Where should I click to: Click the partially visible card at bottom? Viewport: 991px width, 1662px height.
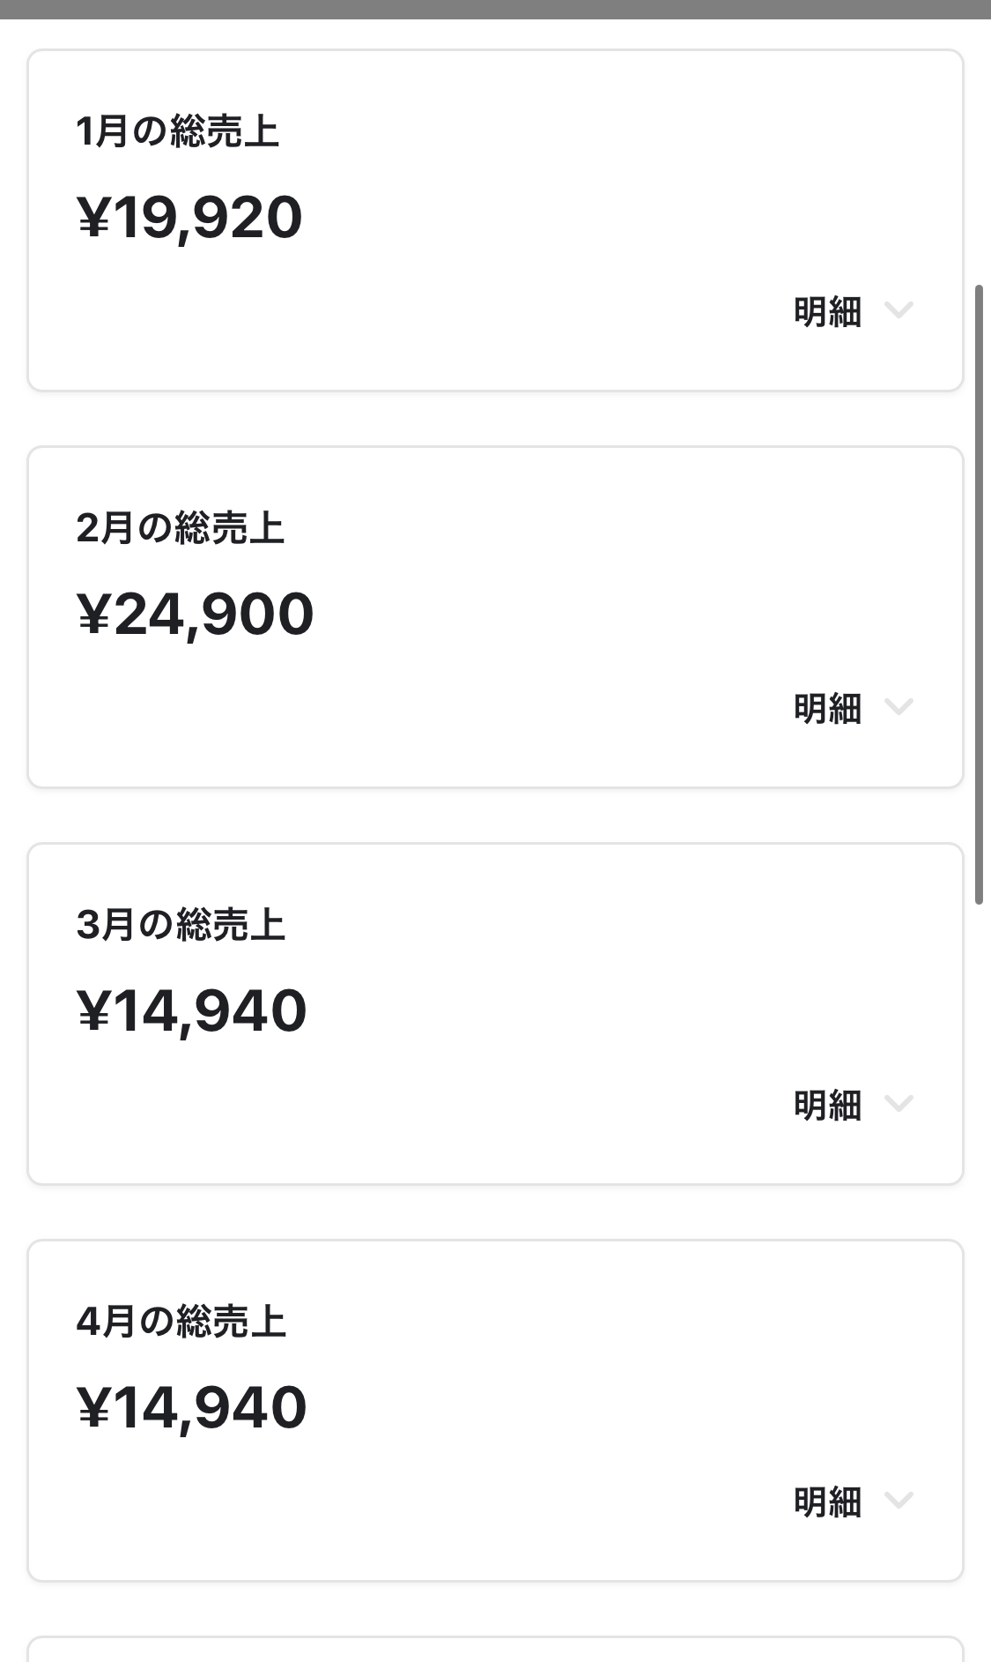click(495, 1650)
